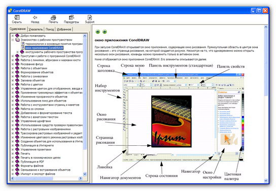Image resolution: width=276 pixels, height=191 pixels.
Task: Select 'Публикация в PDF' in contents tree
Action: click(32, 162)
